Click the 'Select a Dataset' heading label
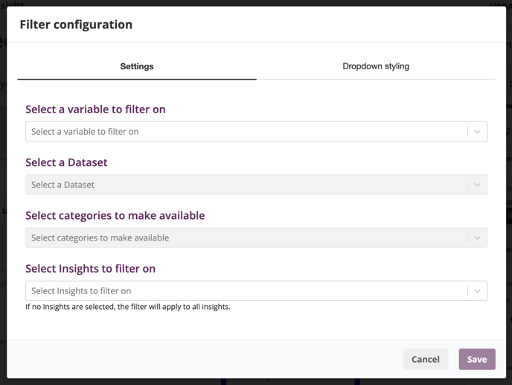512x385 pixels. click(66, 162)
